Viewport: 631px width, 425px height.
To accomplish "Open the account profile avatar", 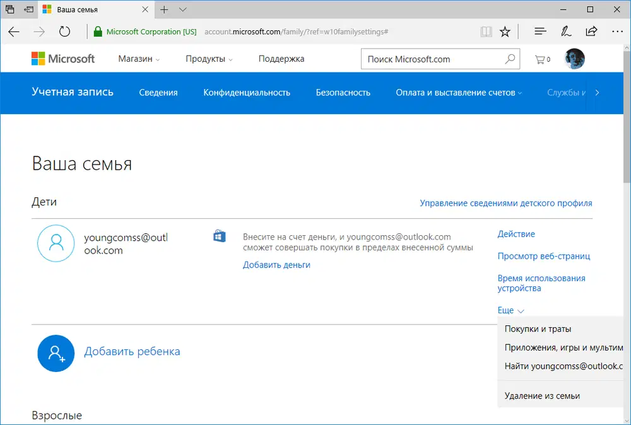I will click(x=574, y=59).
